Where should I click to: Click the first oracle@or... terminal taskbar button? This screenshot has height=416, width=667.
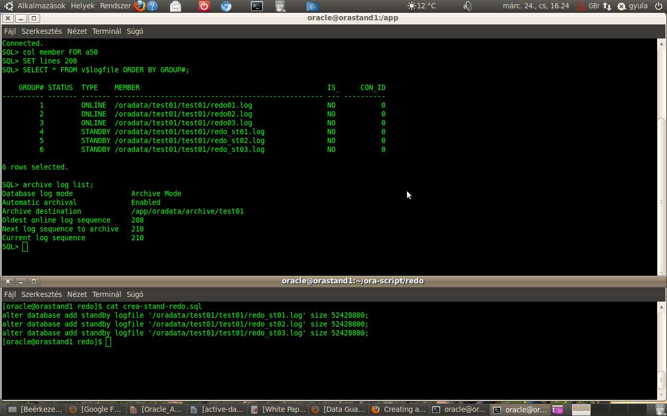coord(459,409)
